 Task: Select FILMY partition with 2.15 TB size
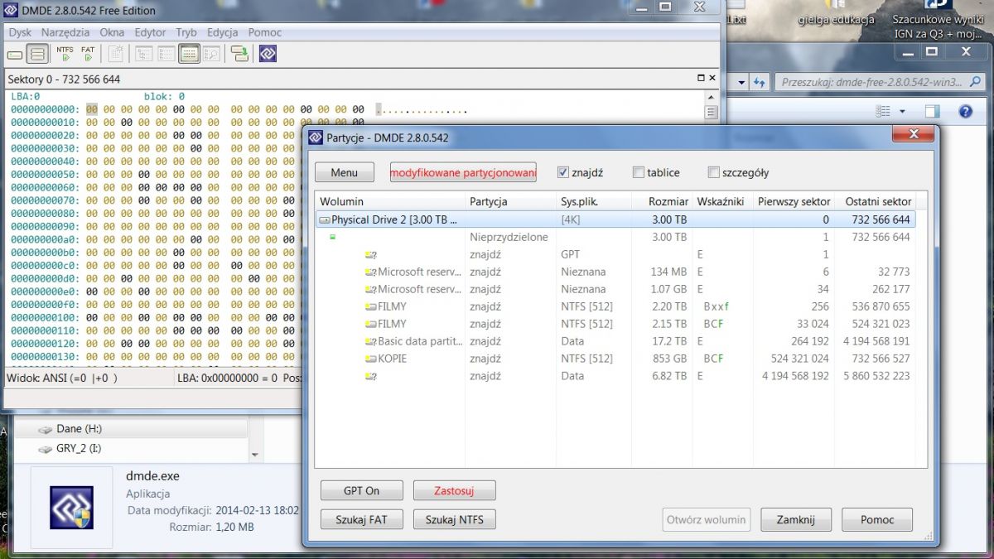point(615,324)
